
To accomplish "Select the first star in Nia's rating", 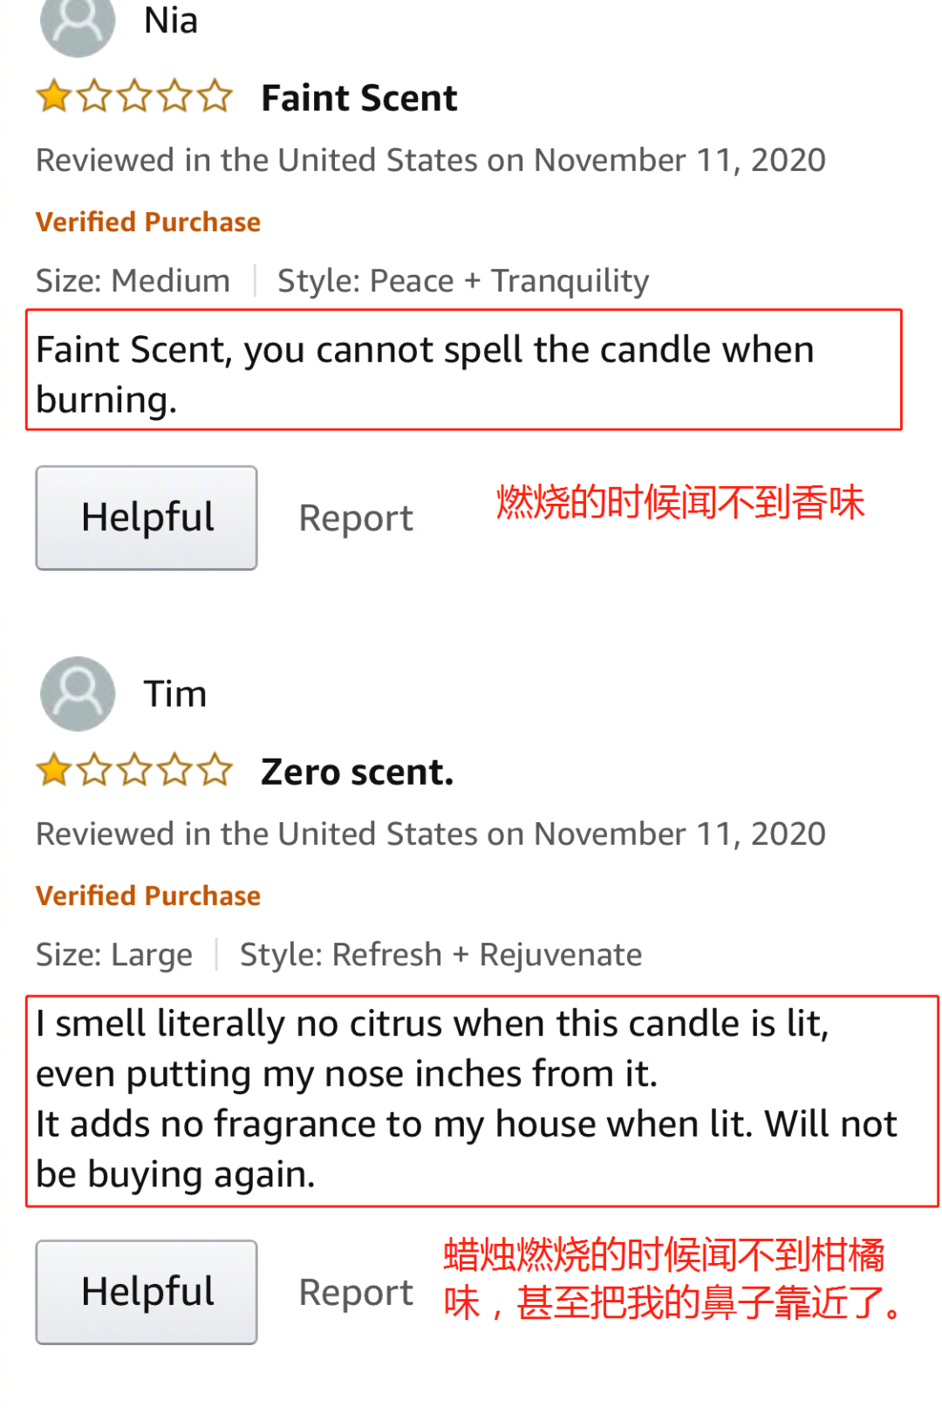I will point(52,96).
